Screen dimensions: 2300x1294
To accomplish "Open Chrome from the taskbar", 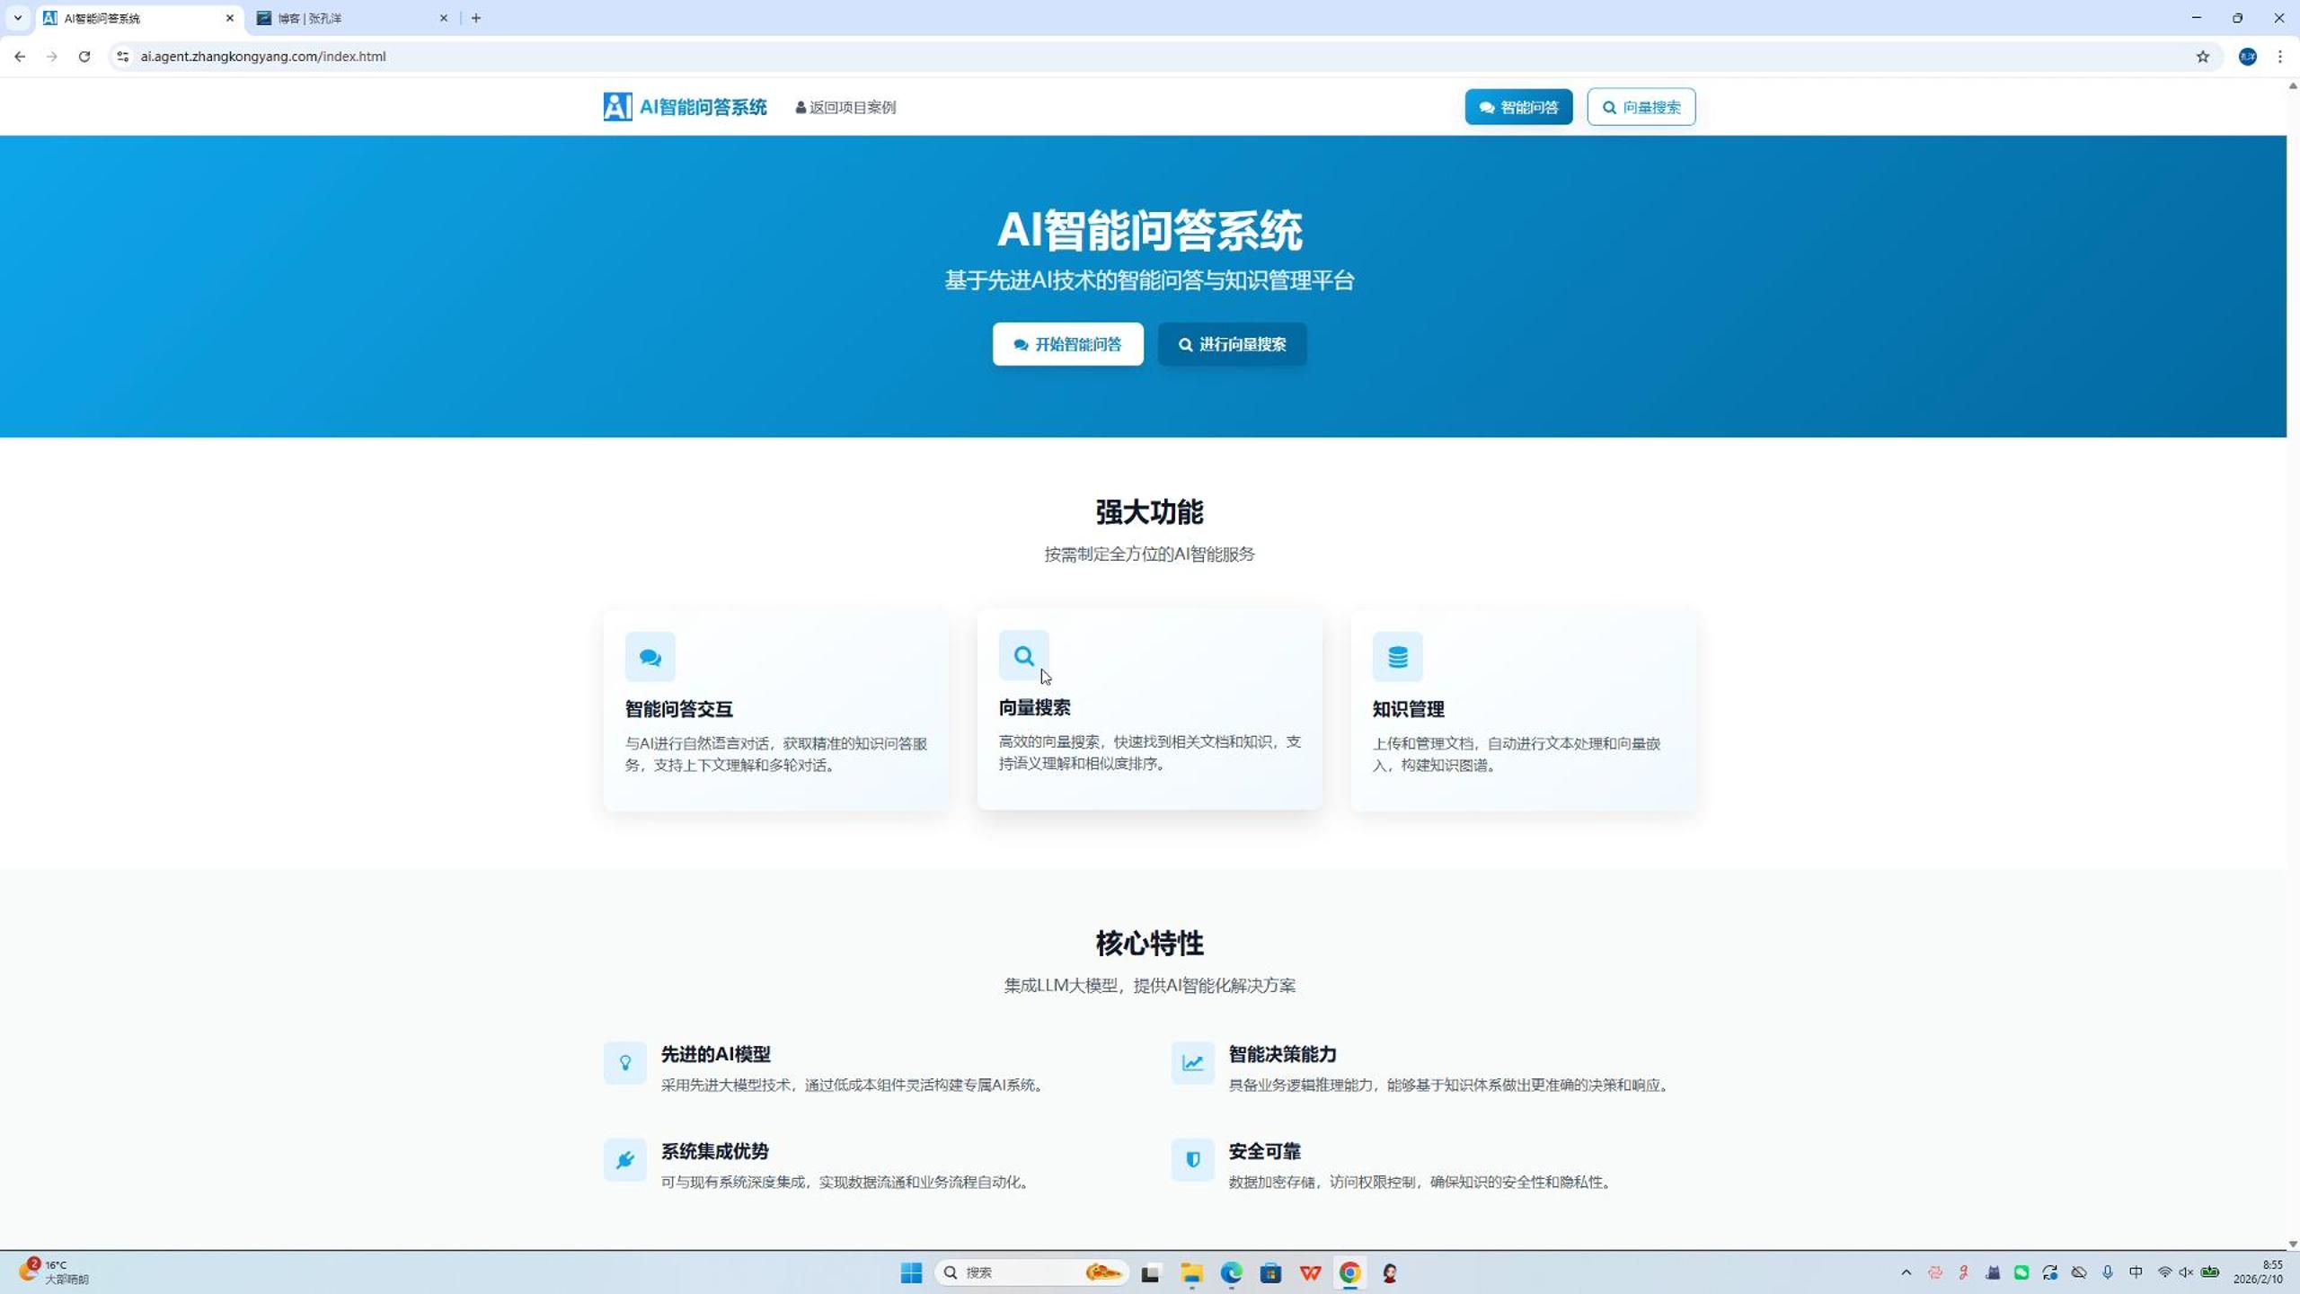I will (x=1349, y=1272).
